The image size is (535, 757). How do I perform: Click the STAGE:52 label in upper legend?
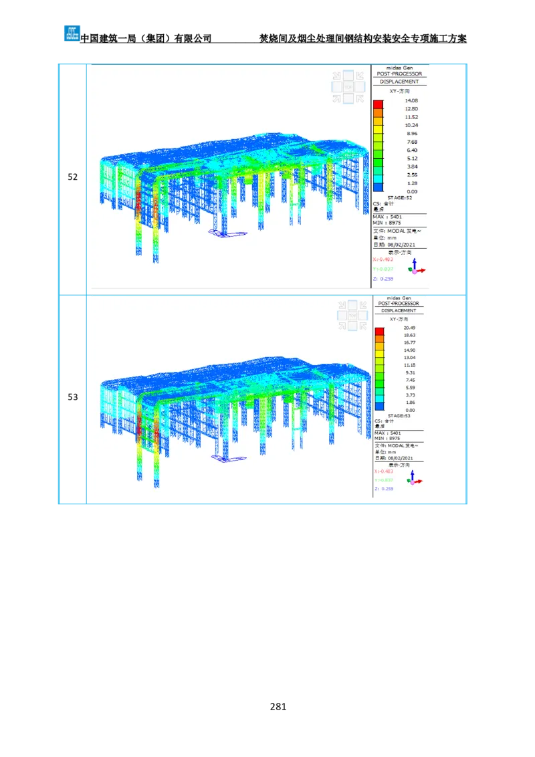pos(399,198)
